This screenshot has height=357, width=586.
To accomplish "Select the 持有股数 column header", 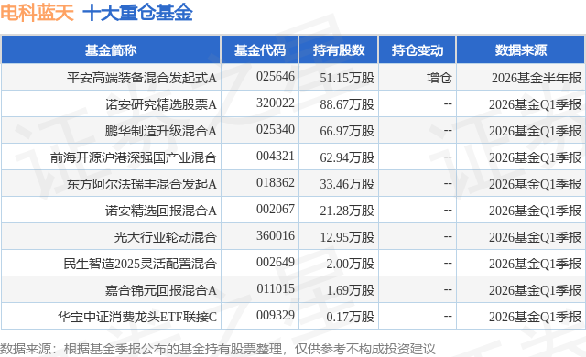I will pyautogui.click(x=339, y=50).
